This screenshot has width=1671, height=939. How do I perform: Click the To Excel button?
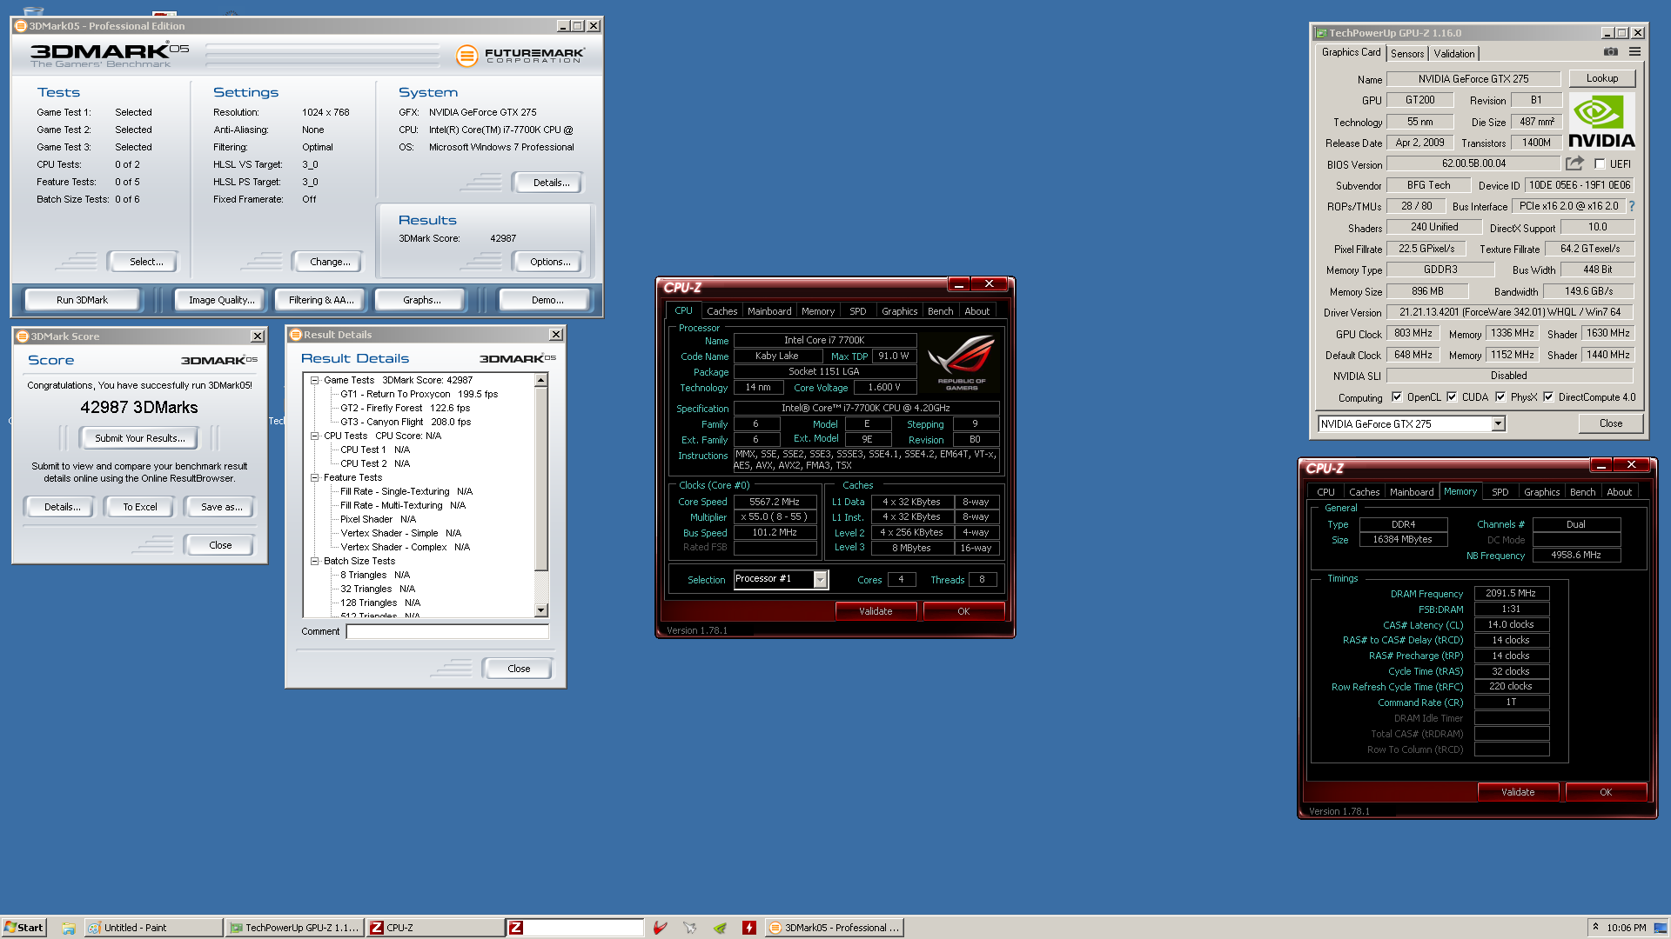coord(139,507)
